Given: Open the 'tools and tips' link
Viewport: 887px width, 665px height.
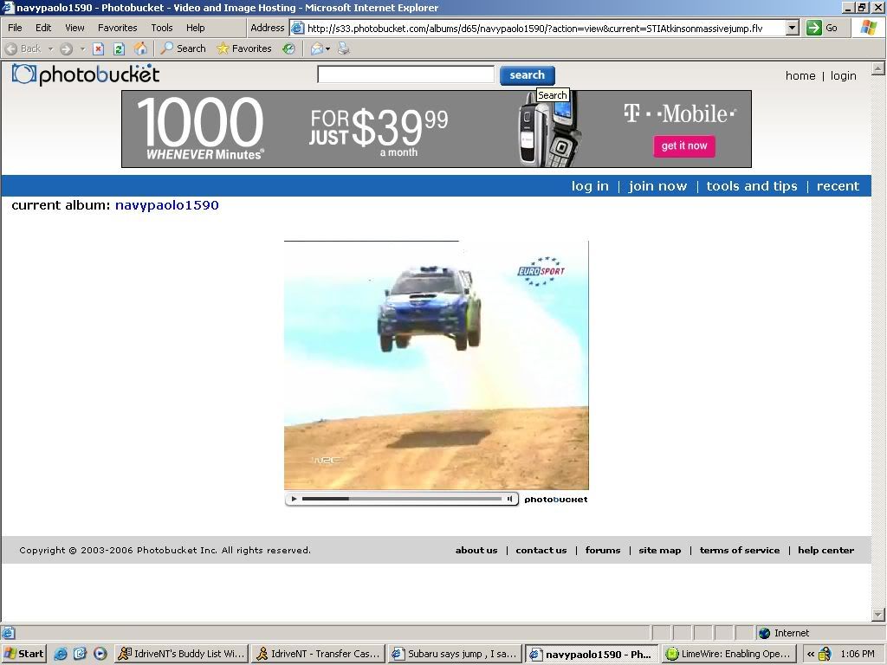Looking at the screenshot, I should pyautogui.click(x=752, y=186).
